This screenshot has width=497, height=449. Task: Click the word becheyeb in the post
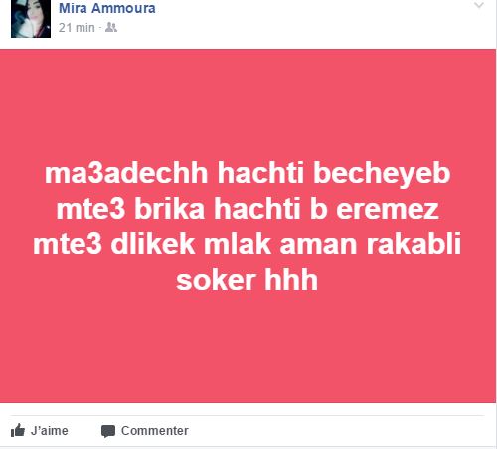[382, 173]
